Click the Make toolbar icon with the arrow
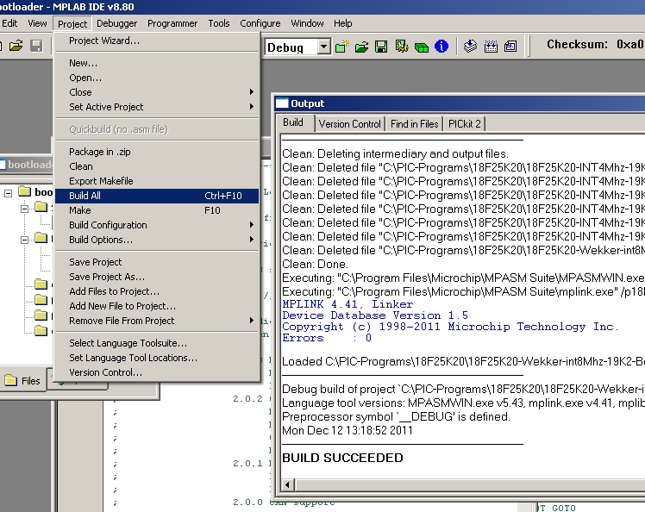Screen dimensions: 645x512 470,46
